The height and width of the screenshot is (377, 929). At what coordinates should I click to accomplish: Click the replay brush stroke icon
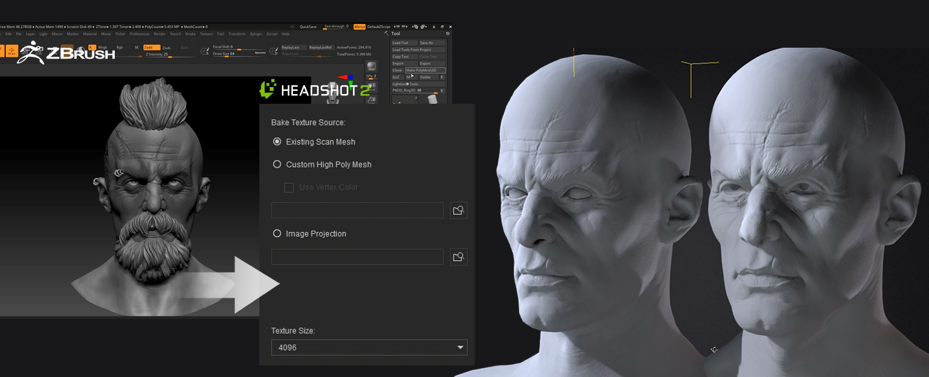click(274, 50)
